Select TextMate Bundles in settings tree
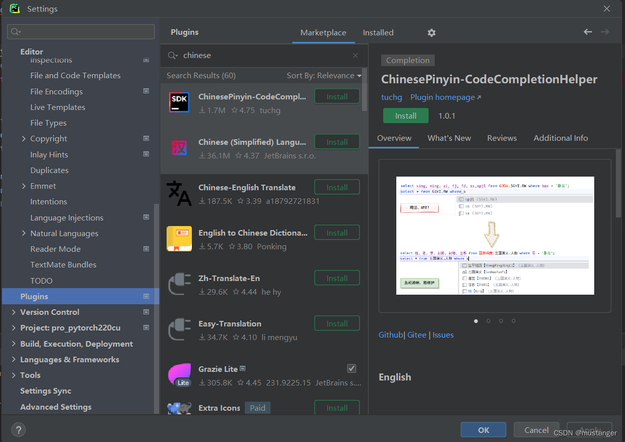This screenshot has width=625, height=442. click(x=63, y=264)
